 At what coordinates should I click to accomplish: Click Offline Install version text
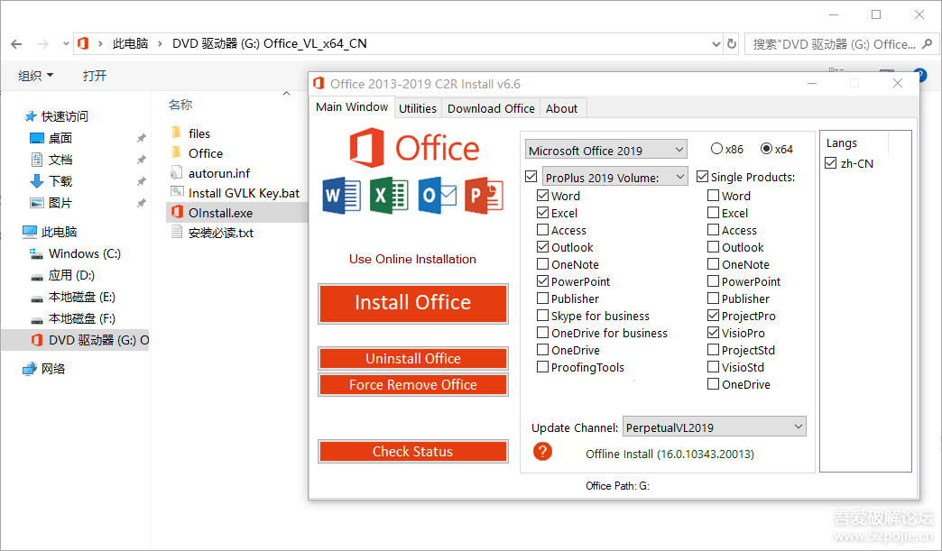(670, 454)
